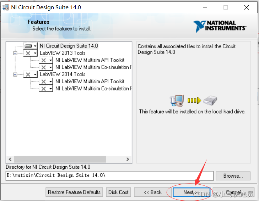Image resolution: width=259 pixels, height=201 pixels.
Task: Click the hard drive icon in description panel
Action: [210, 100]
